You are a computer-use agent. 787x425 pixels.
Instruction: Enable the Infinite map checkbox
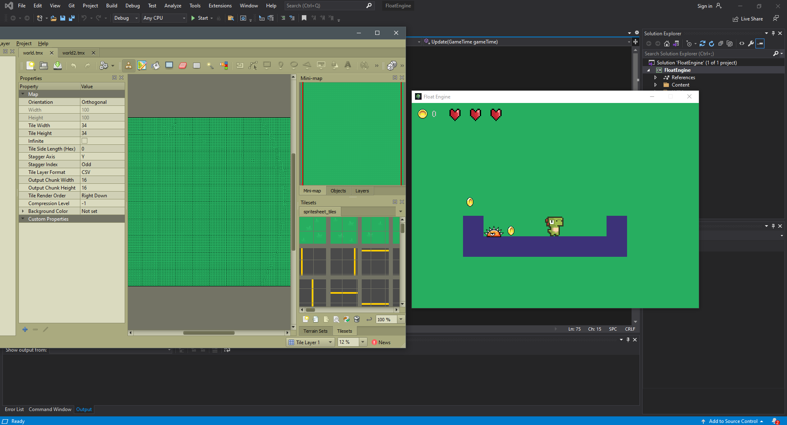[x=84, y=141]
